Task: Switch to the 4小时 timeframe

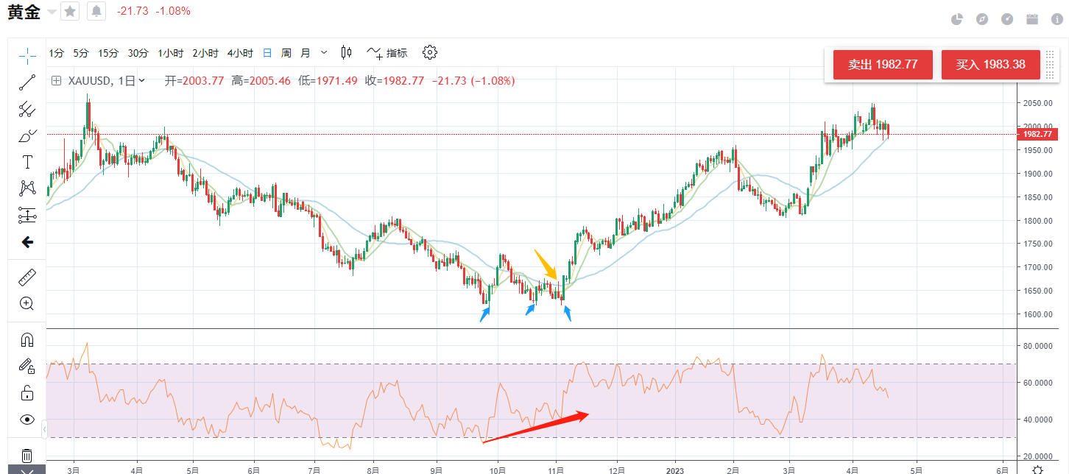Action: point(240,53)
